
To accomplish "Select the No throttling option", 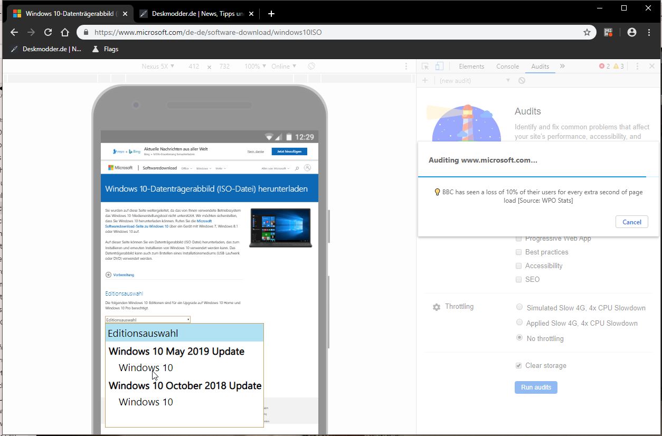I will (x=519, y=338).
